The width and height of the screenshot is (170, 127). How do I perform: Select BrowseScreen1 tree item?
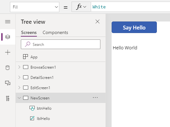click(x=61, y=67)
